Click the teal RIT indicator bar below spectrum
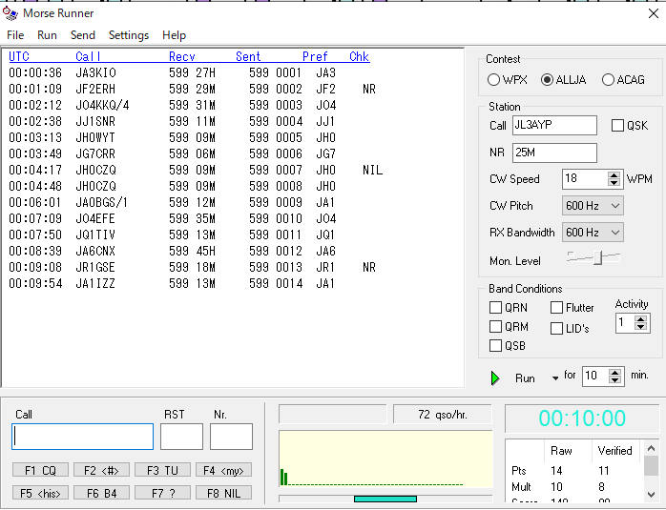 point(385,499)
